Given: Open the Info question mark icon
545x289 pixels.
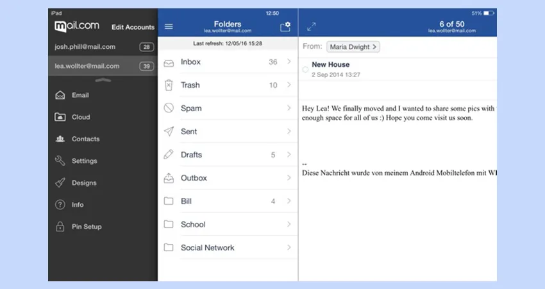Looking at the screenshot, I should coord(60,205).
